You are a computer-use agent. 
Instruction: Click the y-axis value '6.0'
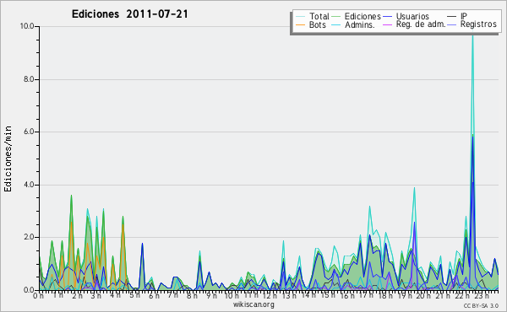(x=29, y=132)
